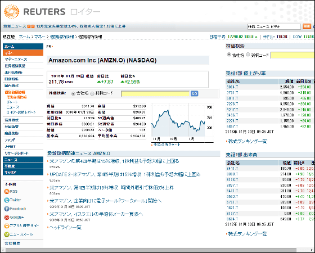Open the UPDATE 2-米アマゾン headline
This screenshot has height=253, width=315.
125,174
